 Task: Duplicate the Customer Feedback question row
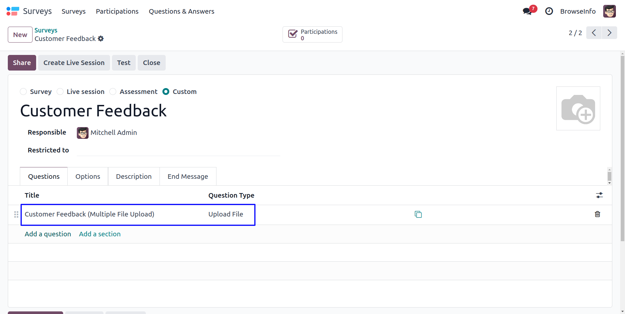418,214
